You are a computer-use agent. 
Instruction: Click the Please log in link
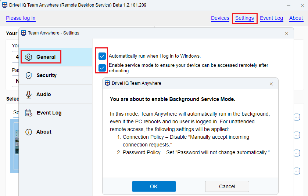point(21,18)
